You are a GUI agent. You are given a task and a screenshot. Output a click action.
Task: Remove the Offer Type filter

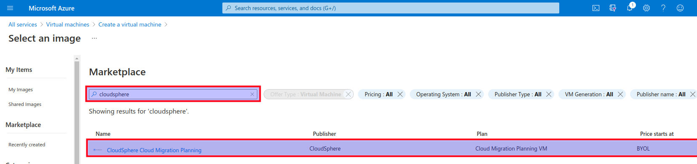(348, 94)
